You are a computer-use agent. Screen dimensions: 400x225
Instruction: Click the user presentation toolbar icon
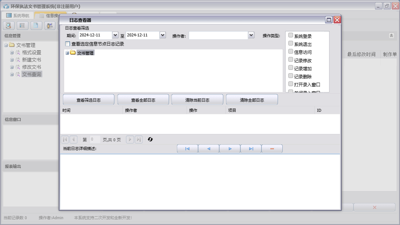pyautogui.click(x=50, y=25)
